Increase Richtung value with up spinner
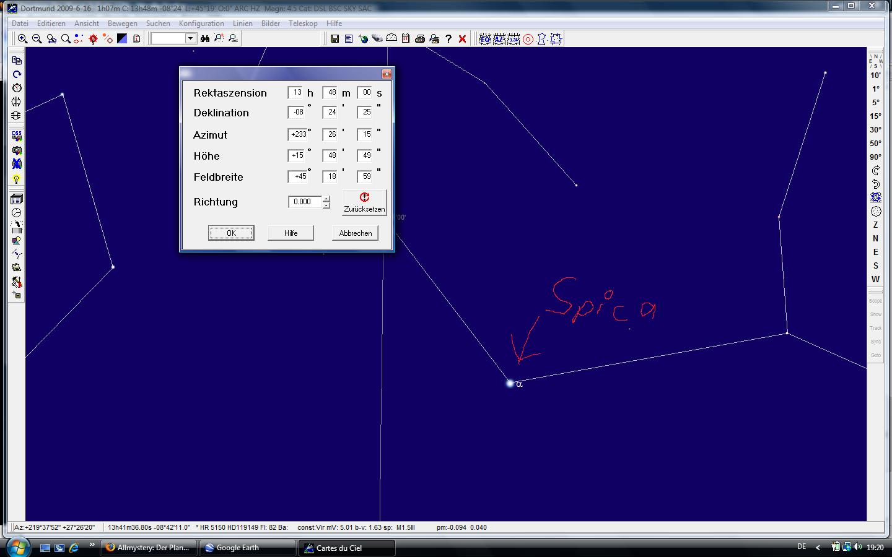The height and width of the screenshot is (557, 892). pos(326,199)
